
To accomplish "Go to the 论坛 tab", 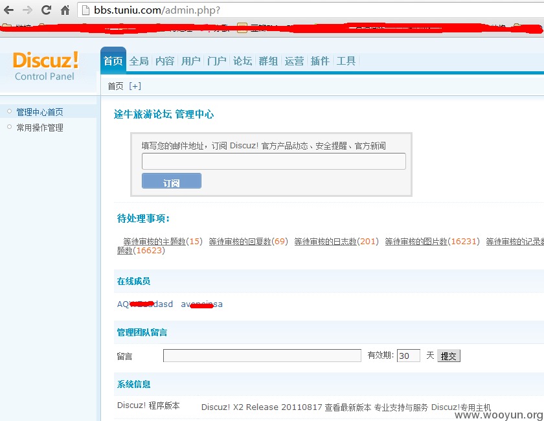I will coord(242,61).
